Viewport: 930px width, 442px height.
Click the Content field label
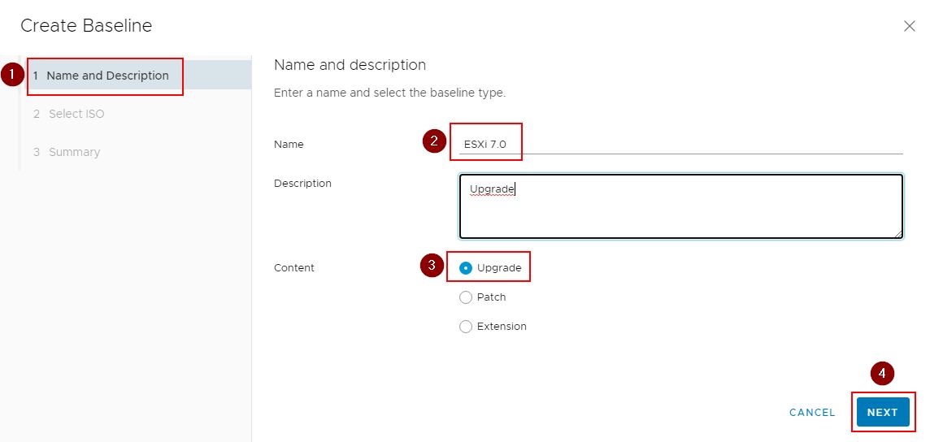coord(293,268)
